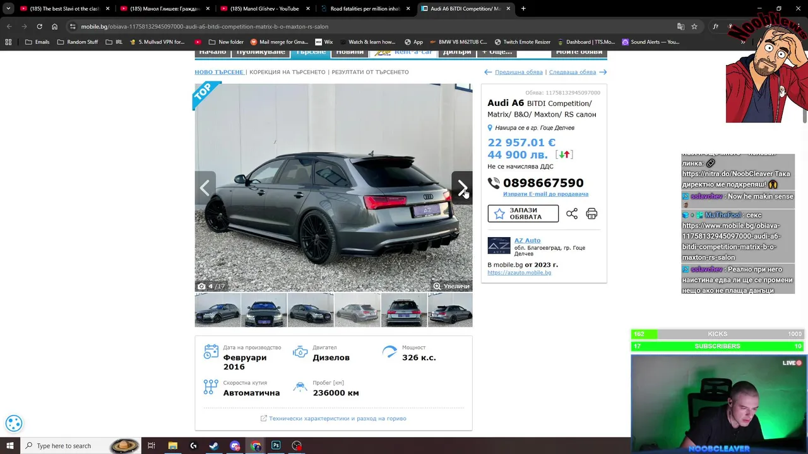
Task: Click the Увеличи zoom photo icon
Action: click(x=437, y=286)
